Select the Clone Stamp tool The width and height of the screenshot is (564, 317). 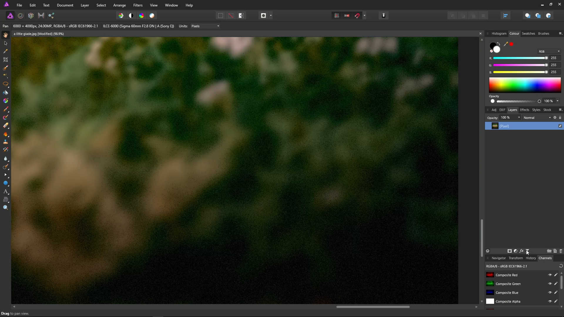(5, 142)
